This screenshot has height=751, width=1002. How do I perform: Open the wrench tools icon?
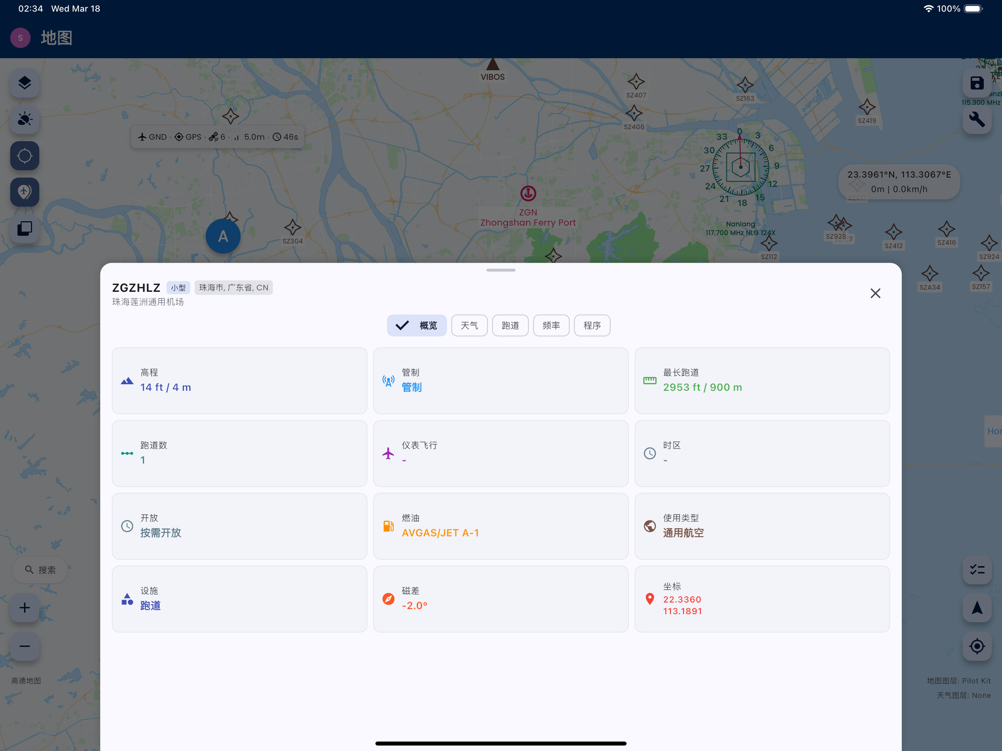(976, 119)
